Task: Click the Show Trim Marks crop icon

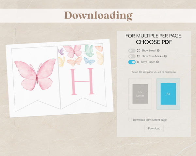Action: (138, 56)
